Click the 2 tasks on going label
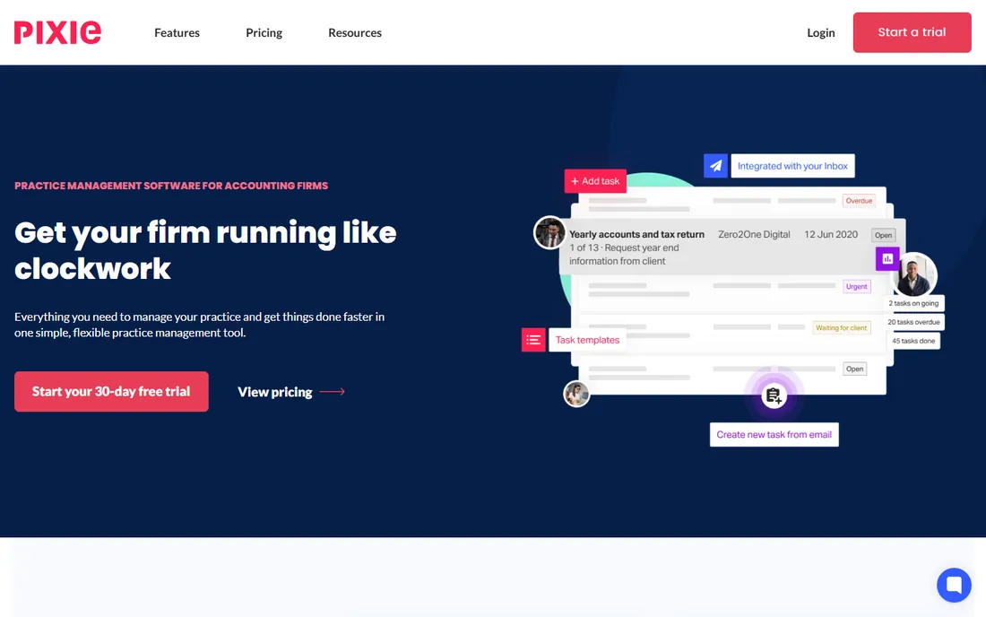This screenshot has width=986, height=617. [x=913, y=303]
